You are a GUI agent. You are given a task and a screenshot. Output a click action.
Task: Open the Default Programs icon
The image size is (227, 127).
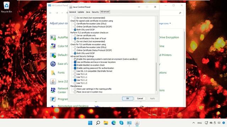click(53, 55)
